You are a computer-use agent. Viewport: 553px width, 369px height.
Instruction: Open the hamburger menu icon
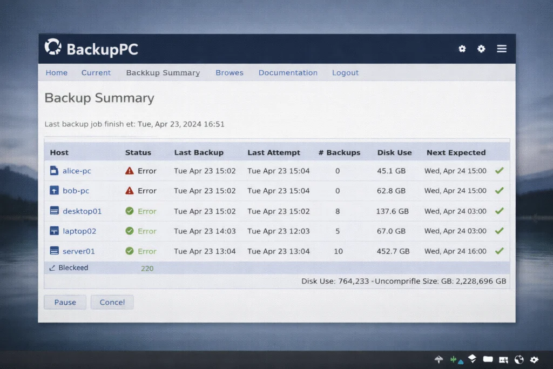502,48
